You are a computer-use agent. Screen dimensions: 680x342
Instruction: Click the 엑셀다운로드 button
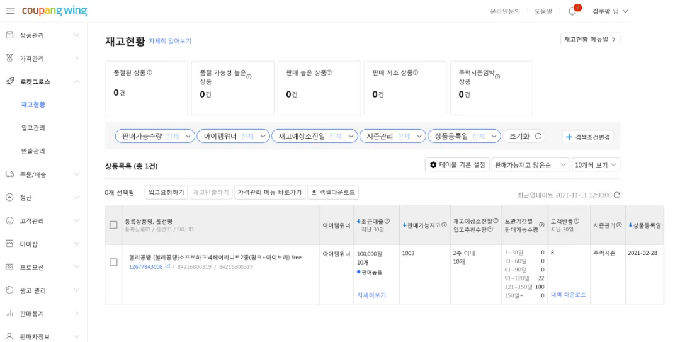point(333,192)
